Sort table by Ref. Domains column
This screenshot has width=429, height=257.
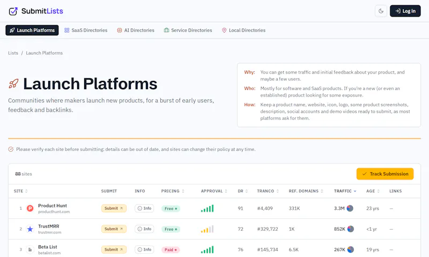[306, 191]
